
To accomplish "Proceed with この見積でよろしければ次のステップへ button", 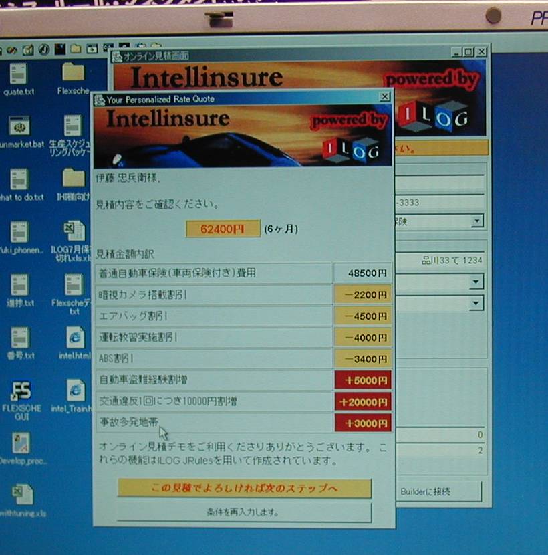I will [244, 488].
